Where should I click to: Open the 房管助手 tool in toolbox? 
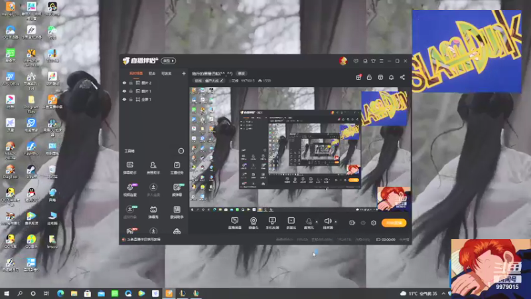153,167
